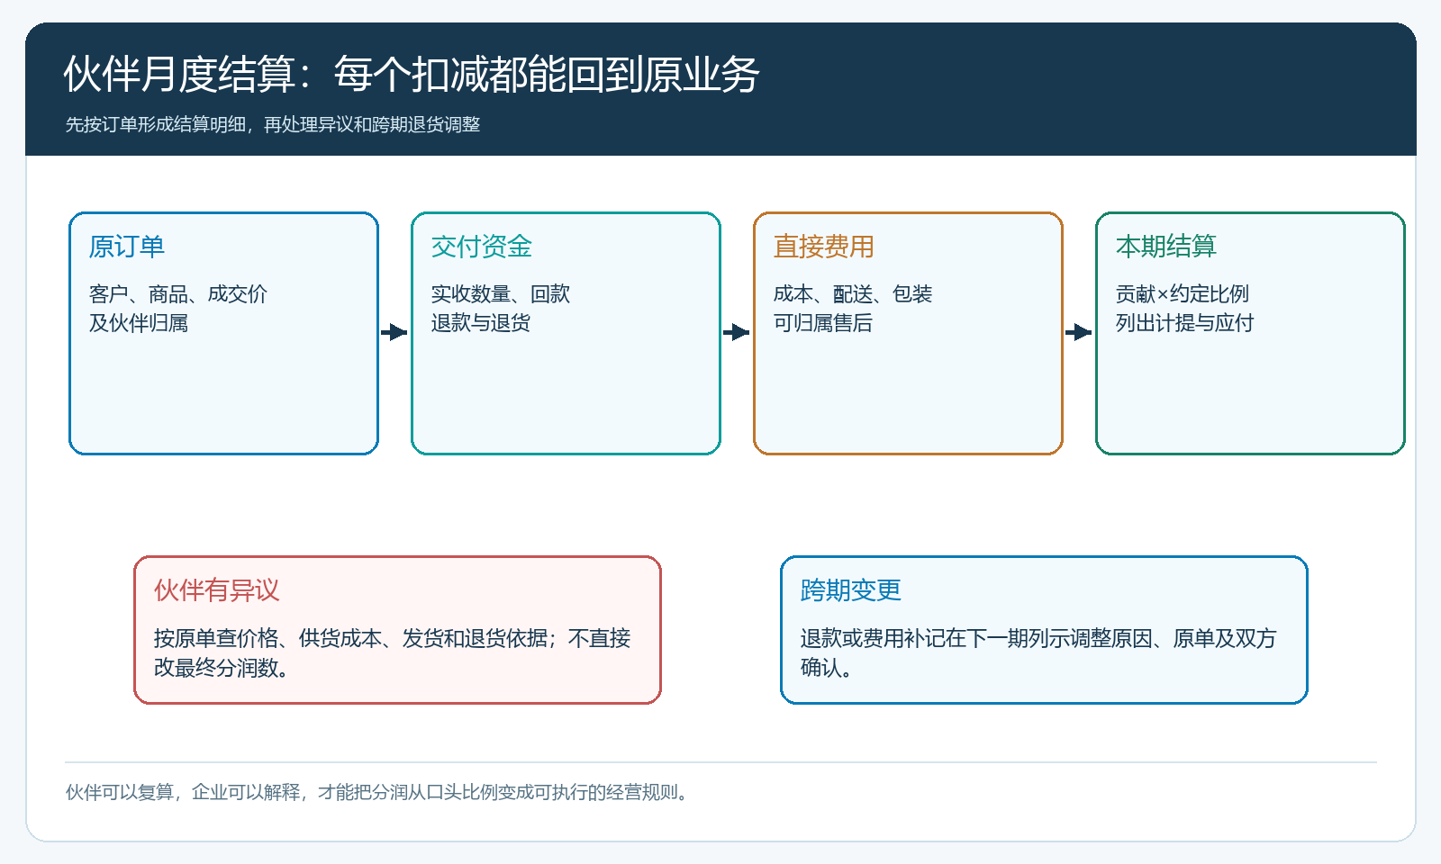Click text 实收数量、回款
This screenshot has width=1441, height=864.
[501, 294]
